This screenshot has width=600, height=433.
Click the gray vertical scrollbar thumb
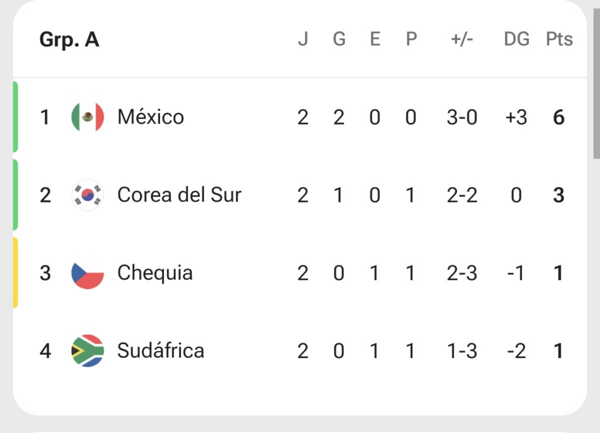click(596, 83)
